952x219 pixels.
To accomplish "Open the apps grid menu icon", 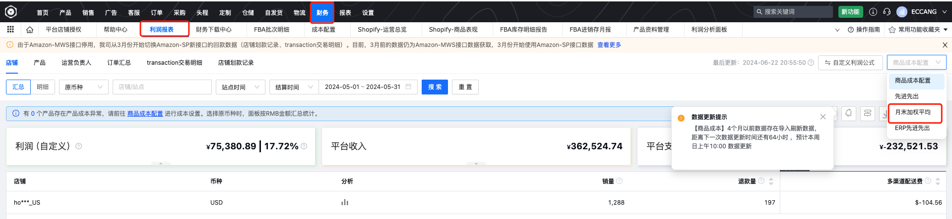I will 10,30.
